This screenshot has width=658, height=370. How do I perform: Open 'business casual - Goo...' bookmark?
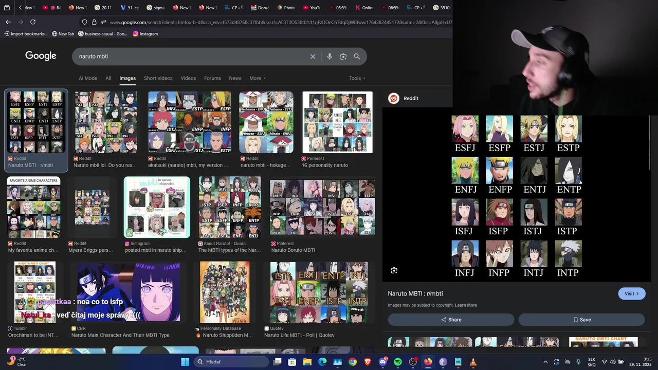click(x=102, y=34)
